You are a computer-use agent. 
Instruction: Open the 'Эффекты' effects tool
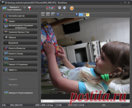pyautogui.click(x=20, y=70)
